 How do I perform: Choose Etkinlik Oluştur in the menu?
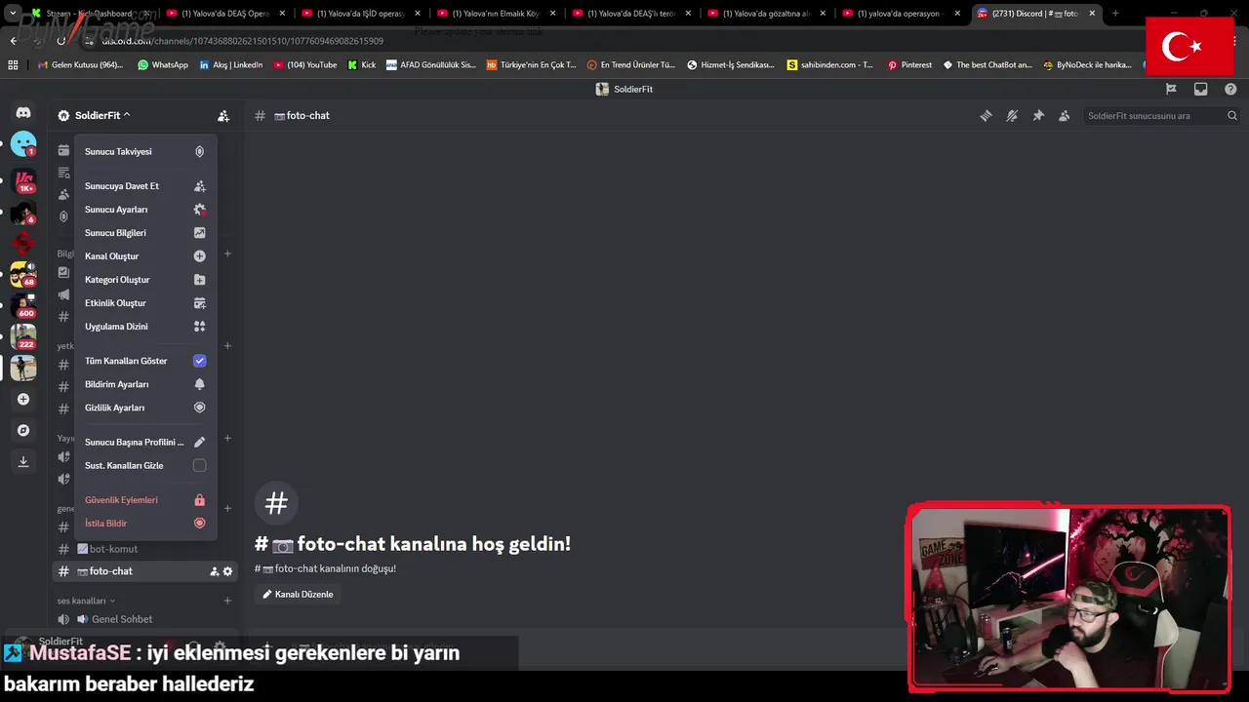145,303
